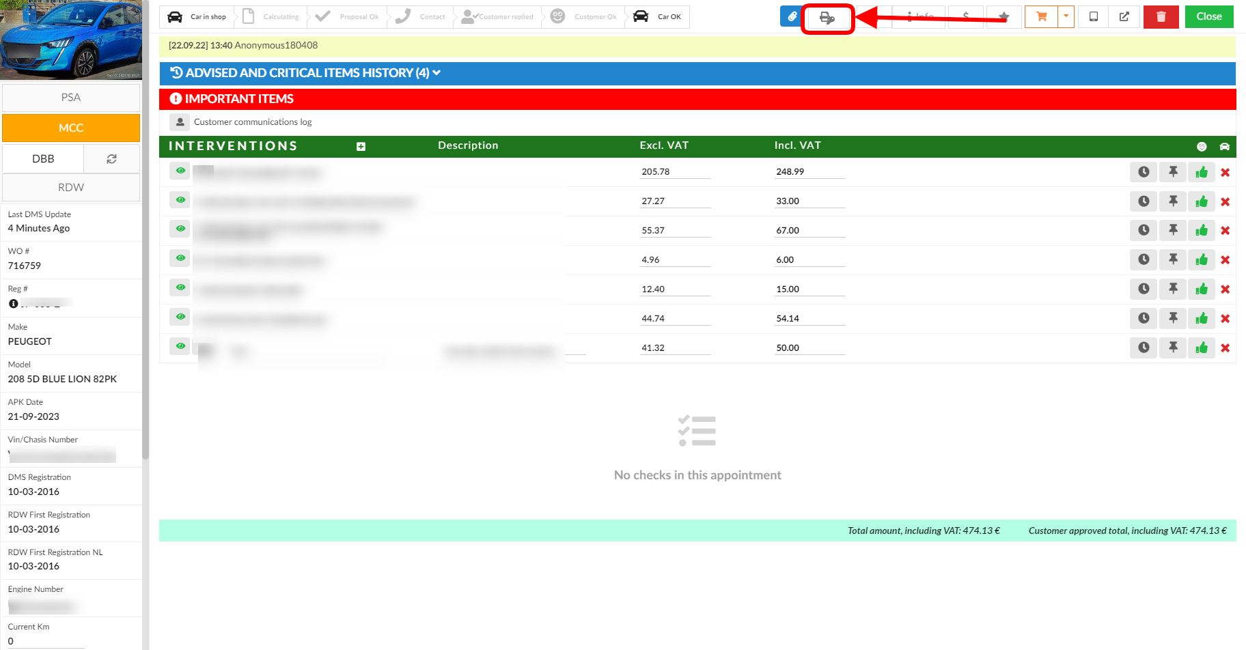
Task: Expand Advised and Critical Items History
Action: 305,73
